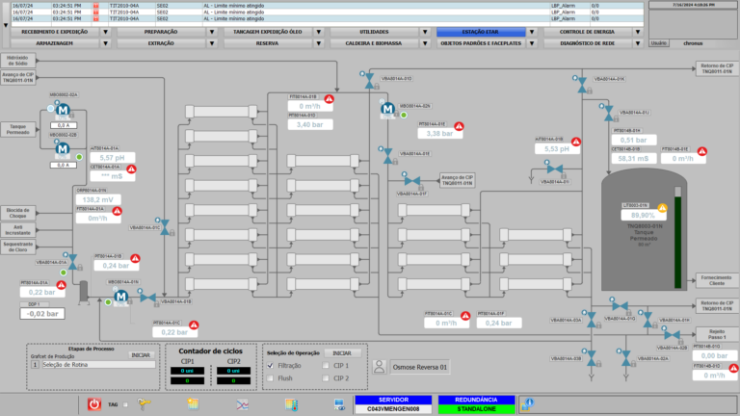This screenshot has width=740, height=416.
Task: Select valve VBA8014A-01J
Action: 609,114
